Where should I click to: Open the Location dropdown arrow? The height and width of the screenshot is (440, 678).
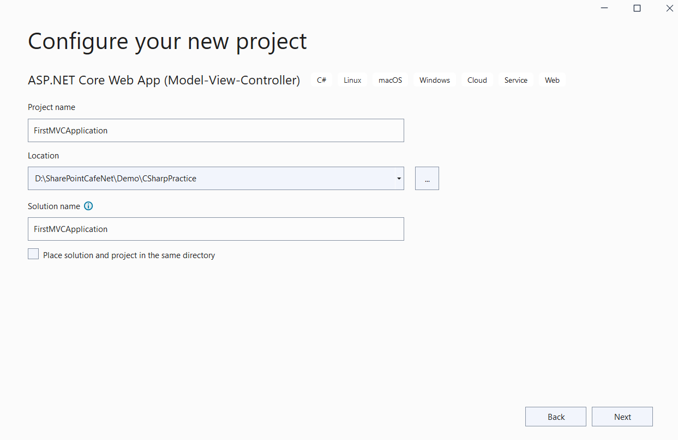[x=399, y=179]
